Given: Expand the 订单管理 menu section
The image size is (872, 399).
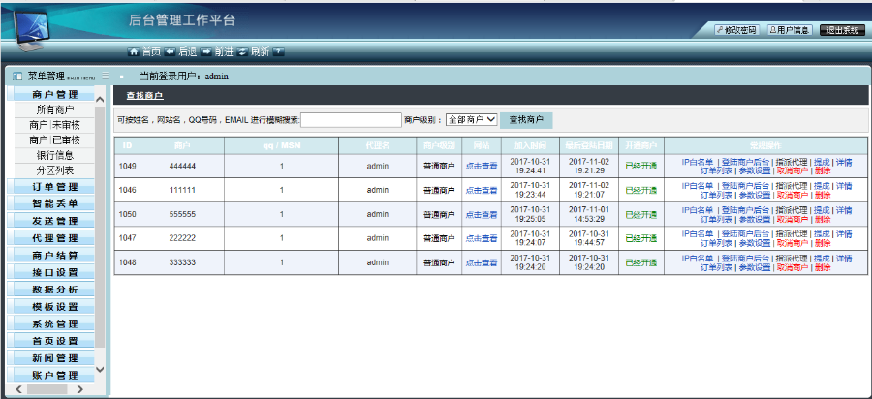Looking at the screenshot, I should pos(54,187).
